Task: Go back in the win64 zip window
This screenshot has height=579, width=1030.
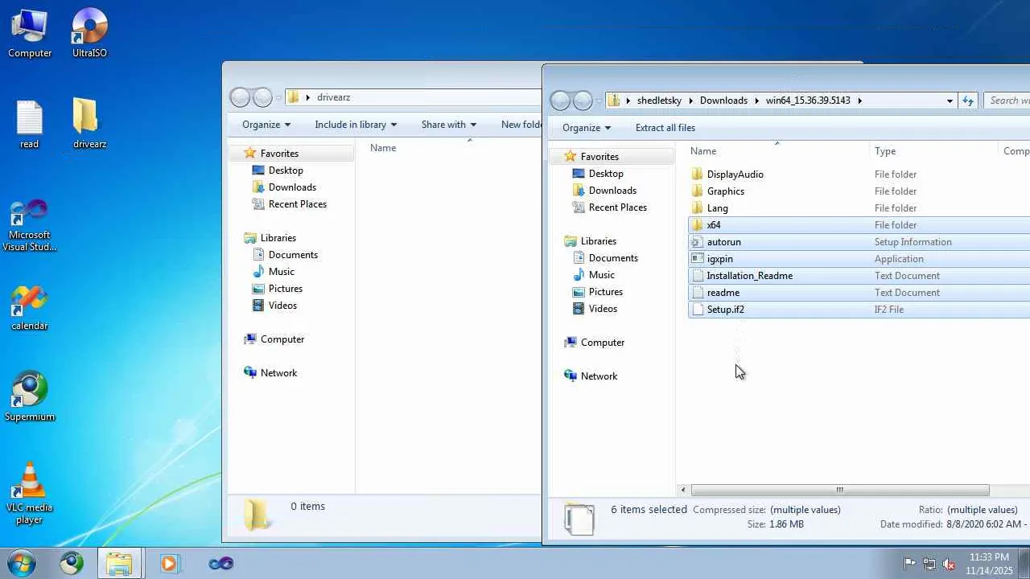Action: point(561,101)
